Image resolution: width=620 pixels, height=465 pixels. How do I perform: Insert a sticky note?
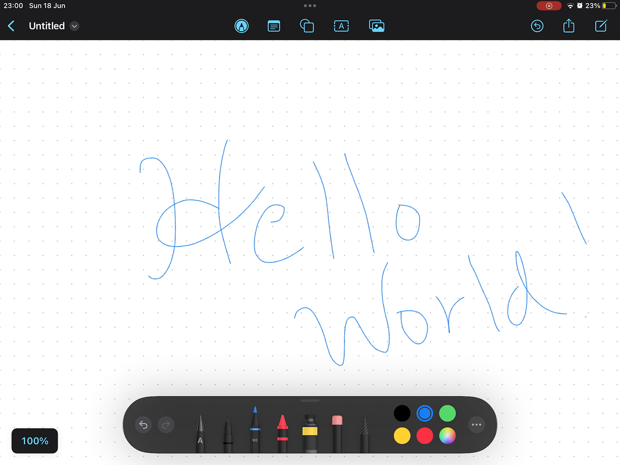pos(274,26)
